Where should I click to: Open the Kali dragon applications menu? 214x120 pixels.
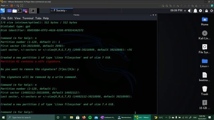point(3,11)
